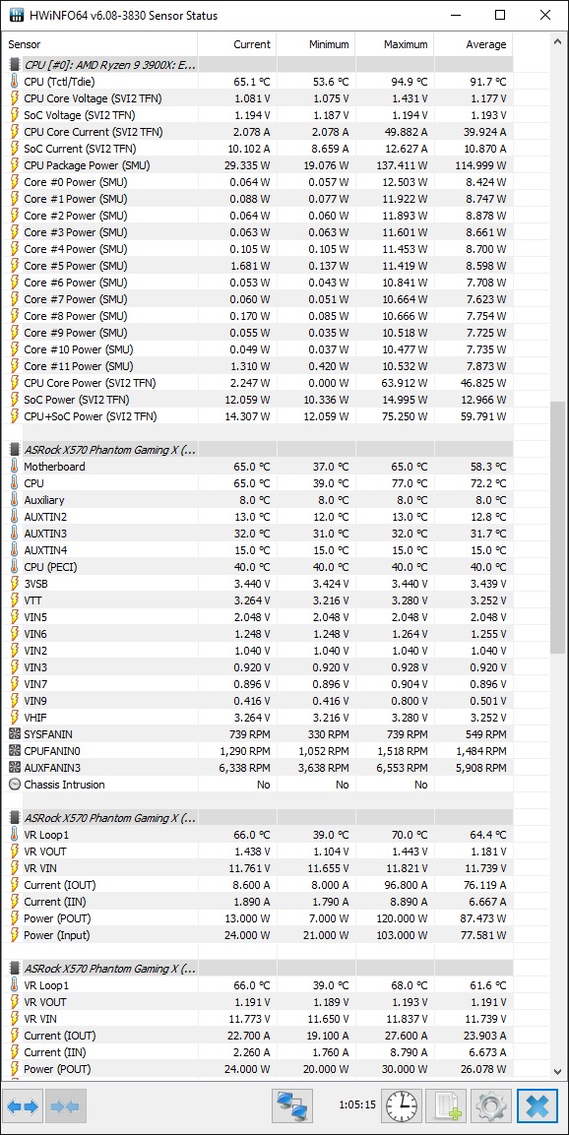Click the CPU (Tctl/Tdie) thermometer icon
569x1135 pixels.
[x=15, y=82]
